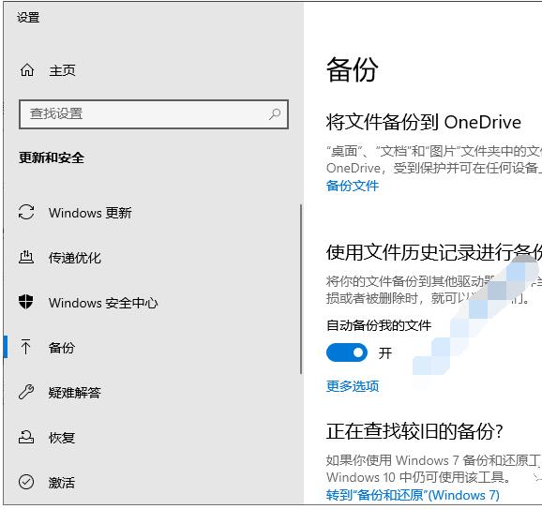Click the 将文件备份到 OneDrive heading
The width and height of the screenshot is (542, 509).
pyautogui.click(x=424, y=122)
